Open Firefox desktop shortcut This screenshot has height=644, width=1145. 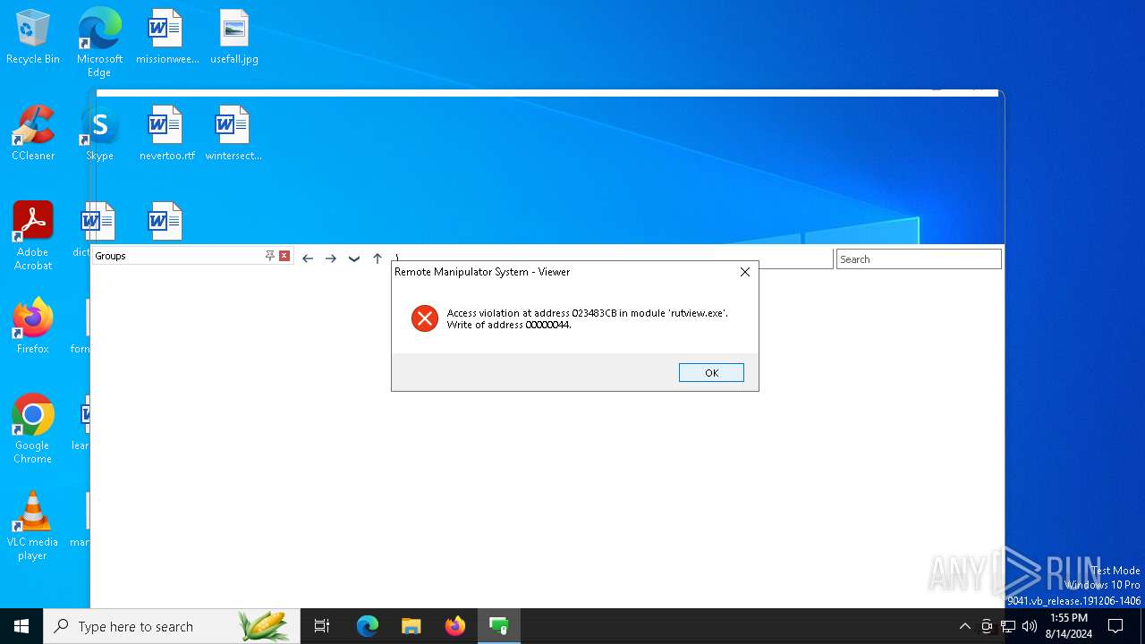[x=33, y=327]
